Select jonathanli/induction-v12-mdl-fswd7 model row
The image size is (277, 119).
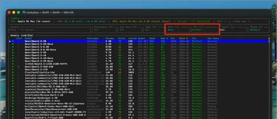(x=139, y=112)
